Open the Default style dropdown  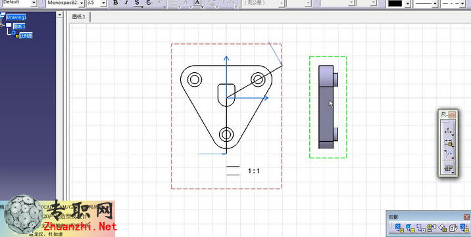point(34,3)
